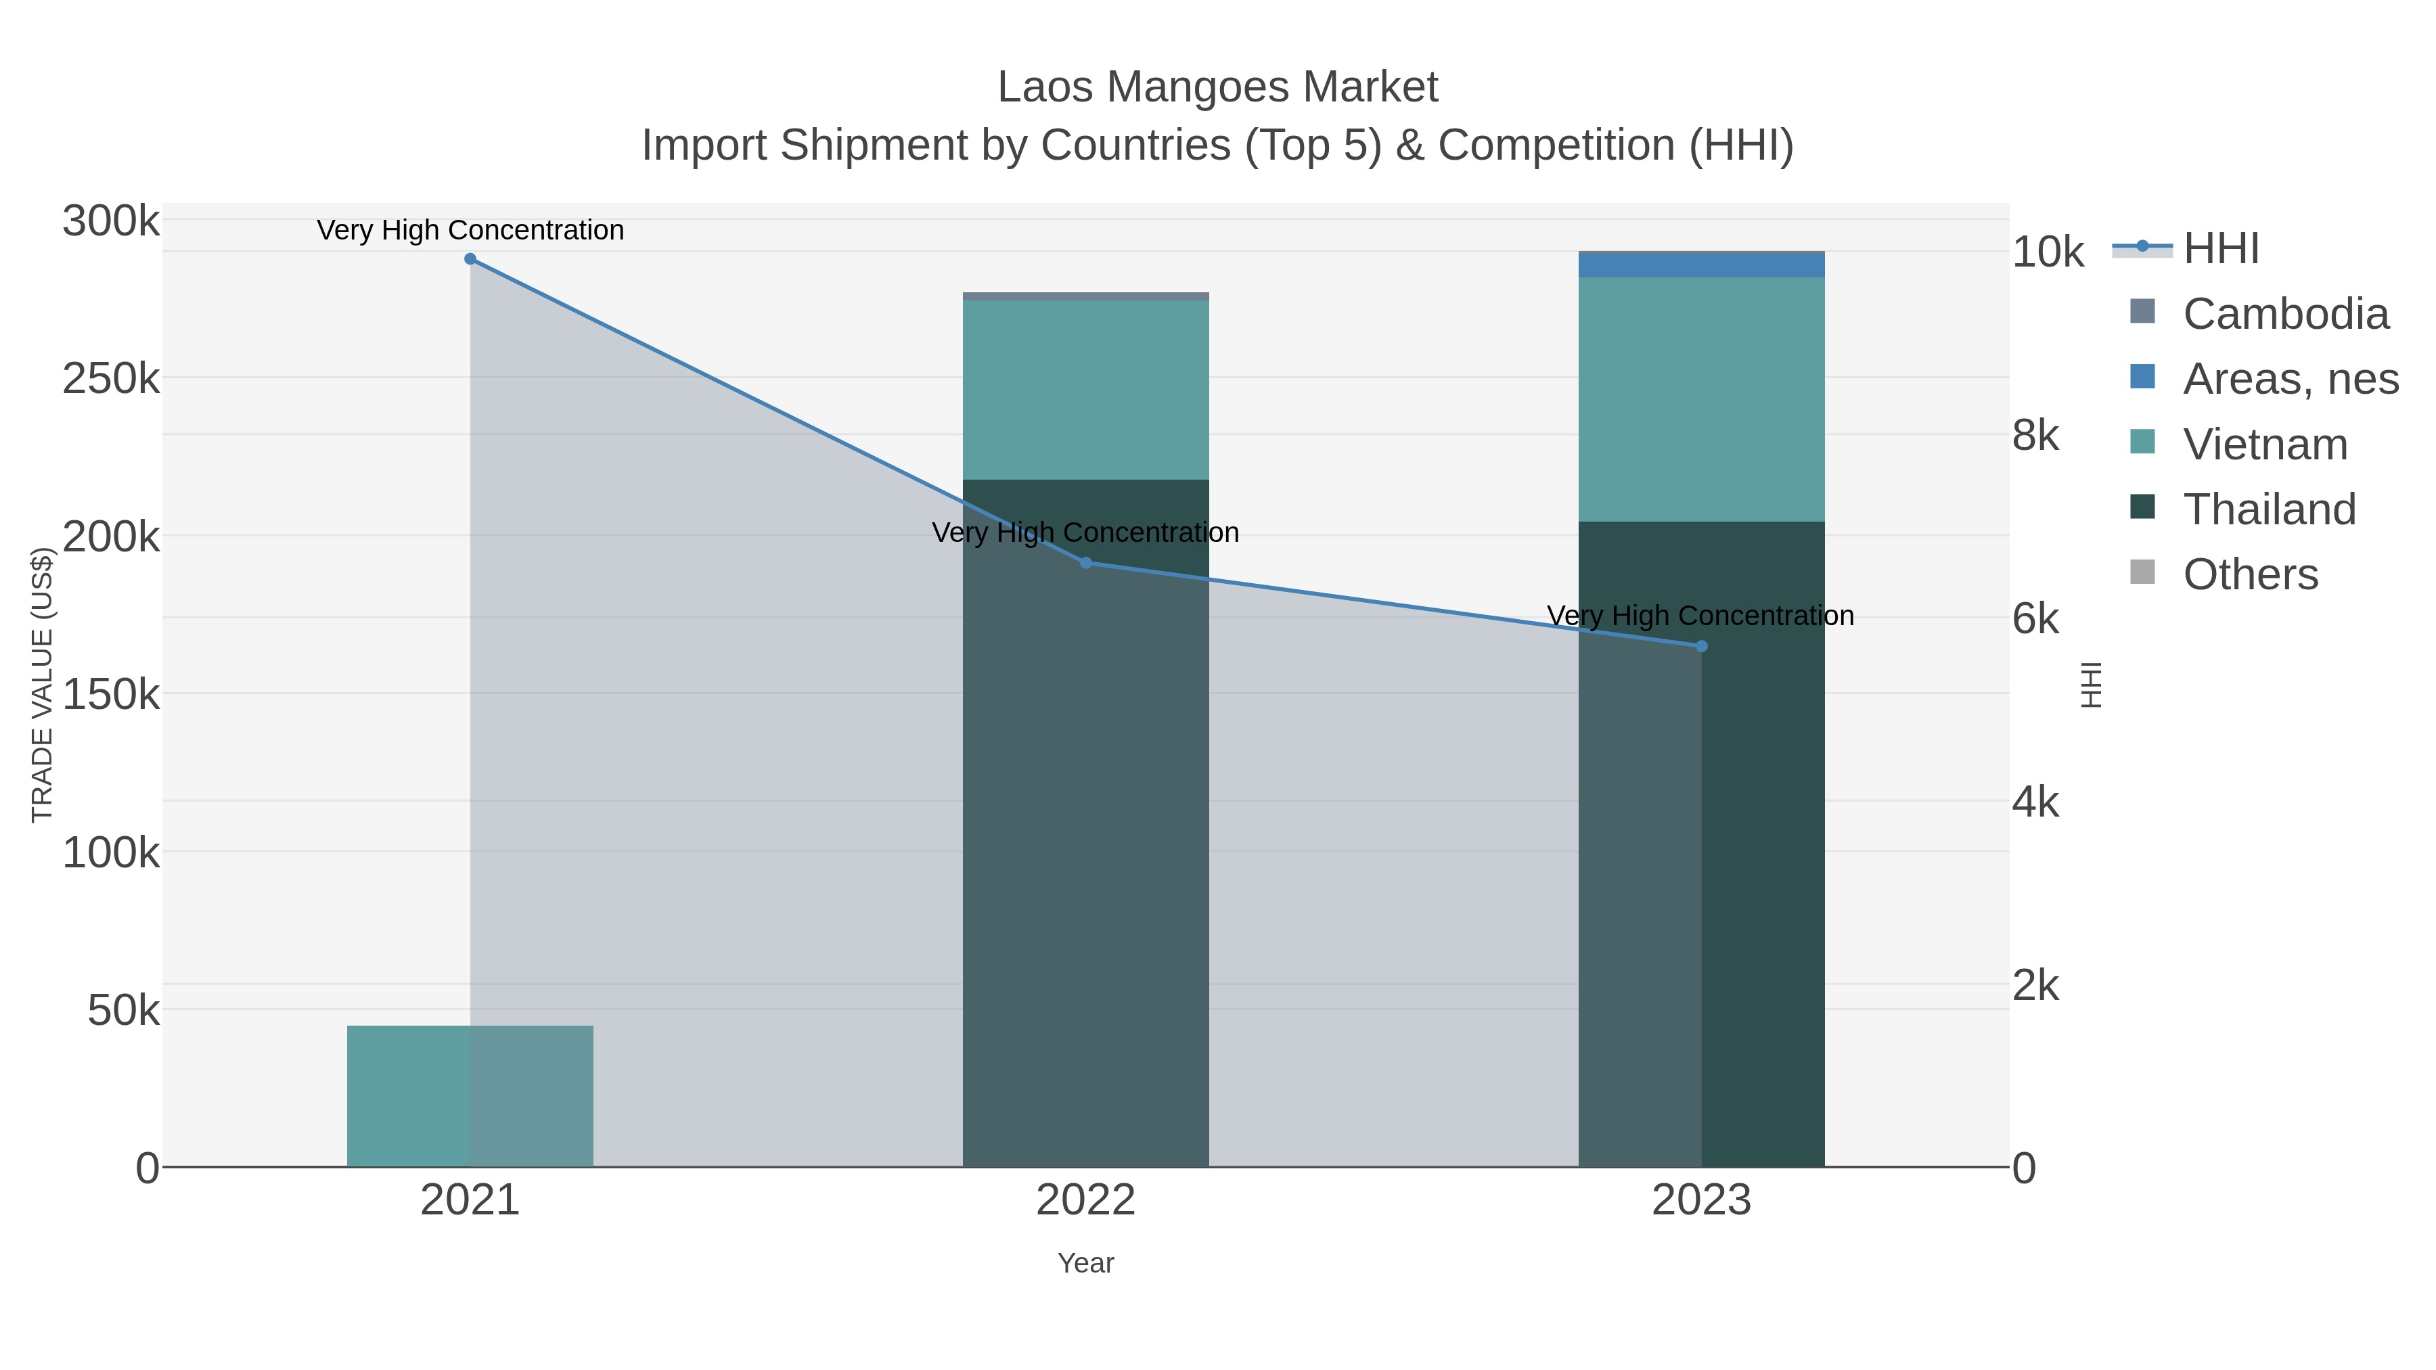Click the 2021 x-axis label
Screen dimensions: 2436x1370
coord(470,1201)
